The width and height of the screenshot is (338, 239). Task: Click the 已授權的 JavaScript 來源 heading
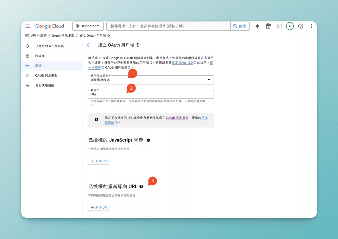click(x=116, y=140)
